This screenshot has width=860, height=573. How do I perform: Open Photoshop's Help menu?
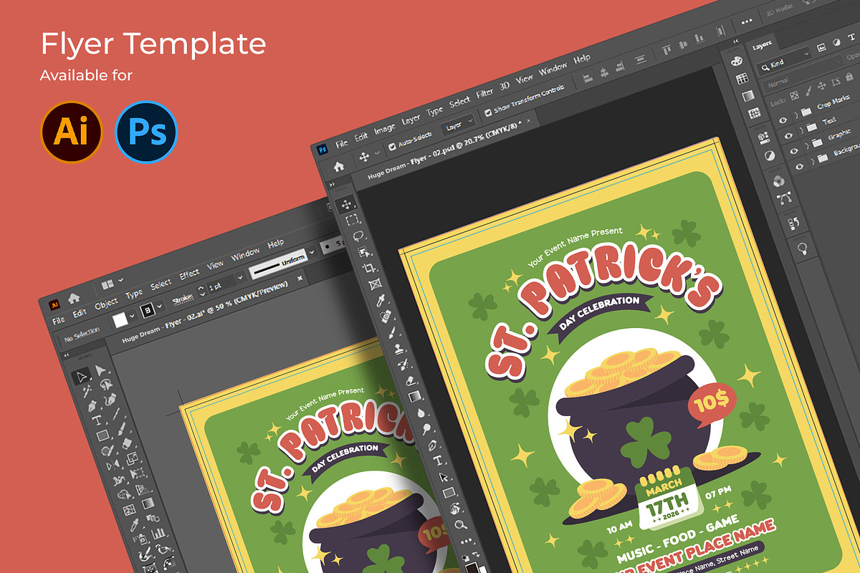click(582, 59)
